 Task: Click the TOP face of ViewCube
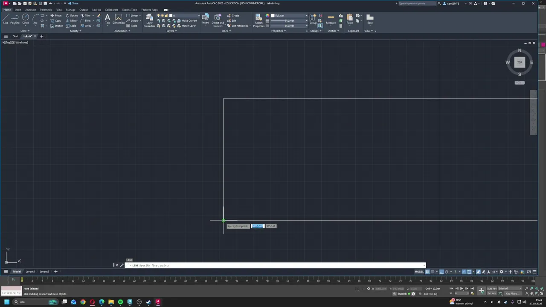pos(520,62)
